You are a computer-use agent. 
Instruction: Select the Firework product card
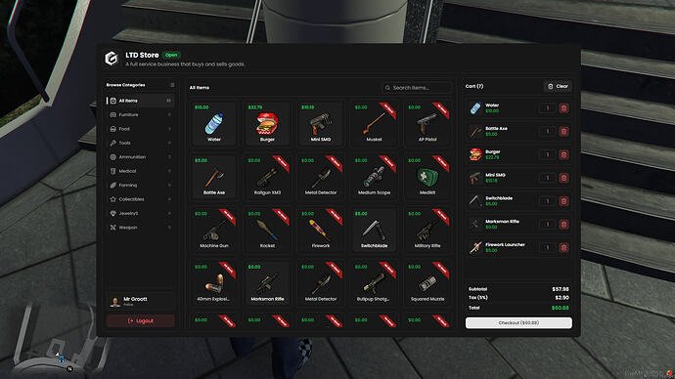click(x=321, y=230)
